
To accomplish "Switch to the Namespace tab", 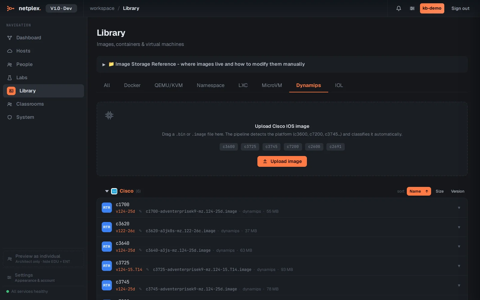I will [x=211, y=85].
